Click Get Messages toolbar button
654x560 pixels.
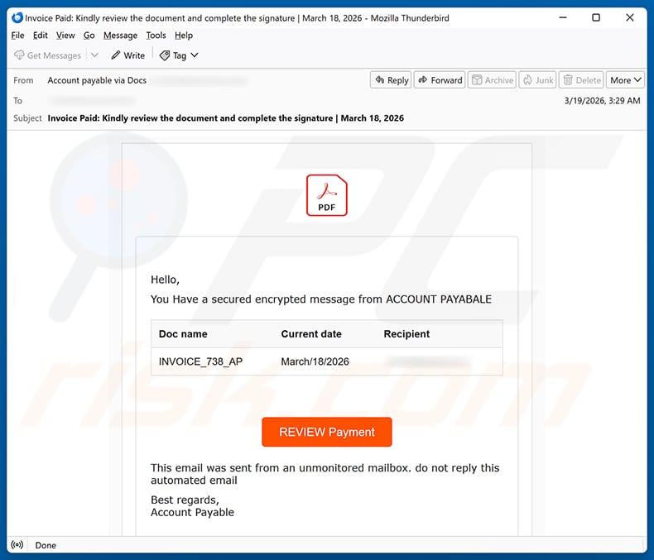tap(47, 55)
